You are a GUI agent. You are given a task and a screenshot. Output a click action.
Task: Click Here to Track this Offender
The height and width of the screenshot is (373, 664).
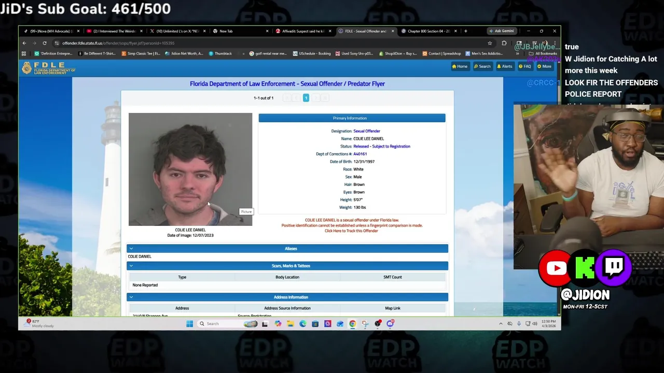click(351, 231)
